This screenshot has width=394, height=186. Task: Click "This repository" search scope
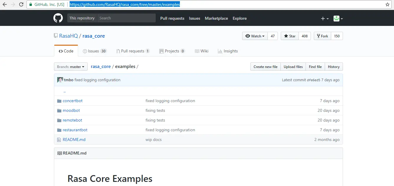(x=82, y=18)
